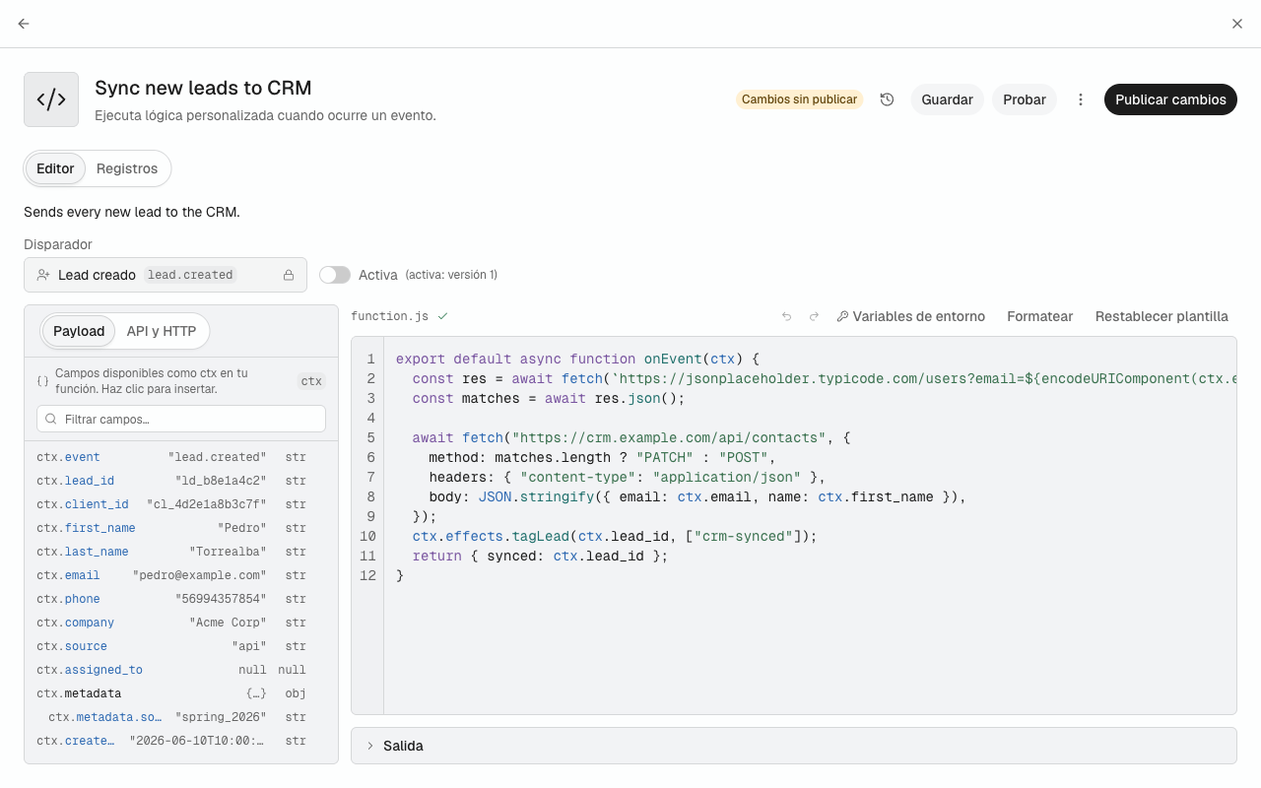Go back using the left arrow icon
Viewport: 1261px width, 788px height.
point(24,24)
